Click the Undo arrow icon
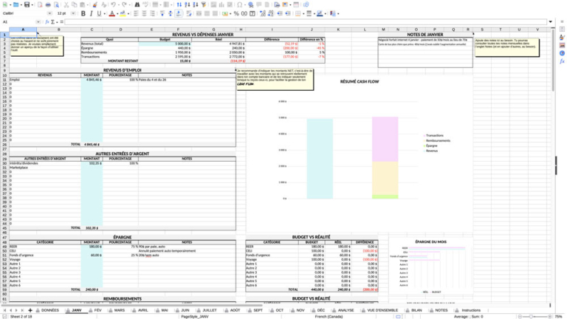 click(x=113, y=4)
